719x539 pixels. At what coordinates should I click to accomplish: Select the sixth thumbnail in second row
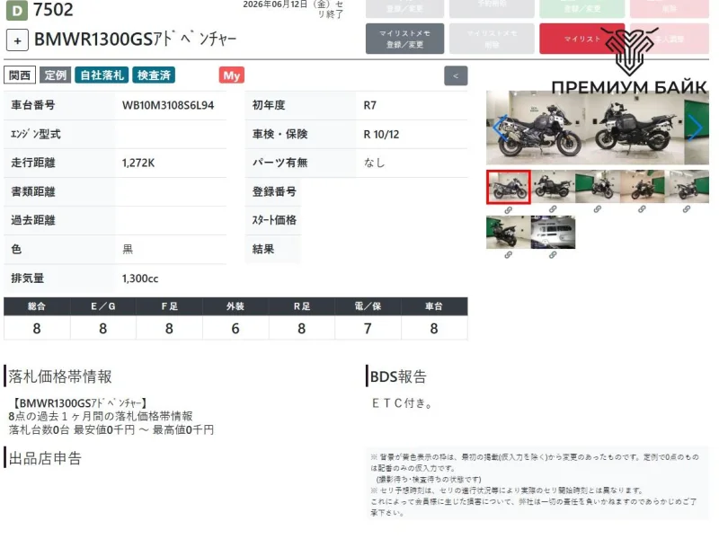click(x=509, y=233)
